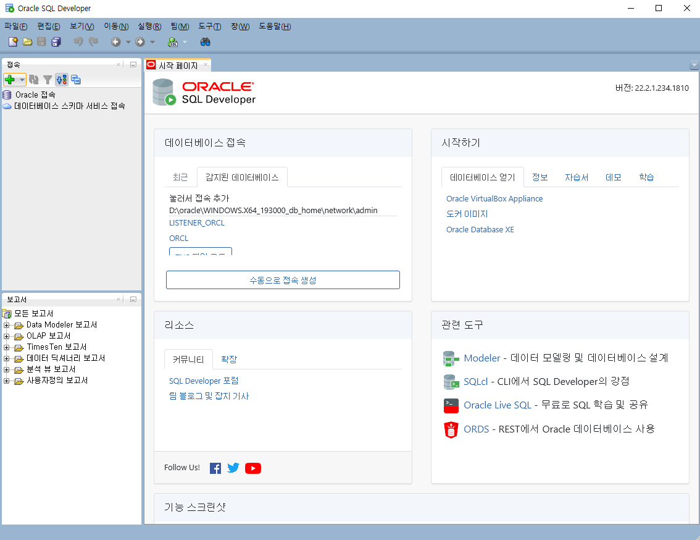Click the Modeler tool icon
Viewport: 700px width, 540px height.
coord(451,358)
